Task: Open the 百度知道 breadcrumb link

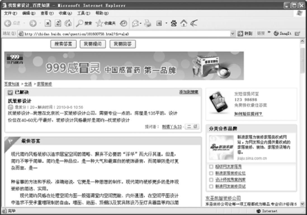Action: tap(12, 84)
